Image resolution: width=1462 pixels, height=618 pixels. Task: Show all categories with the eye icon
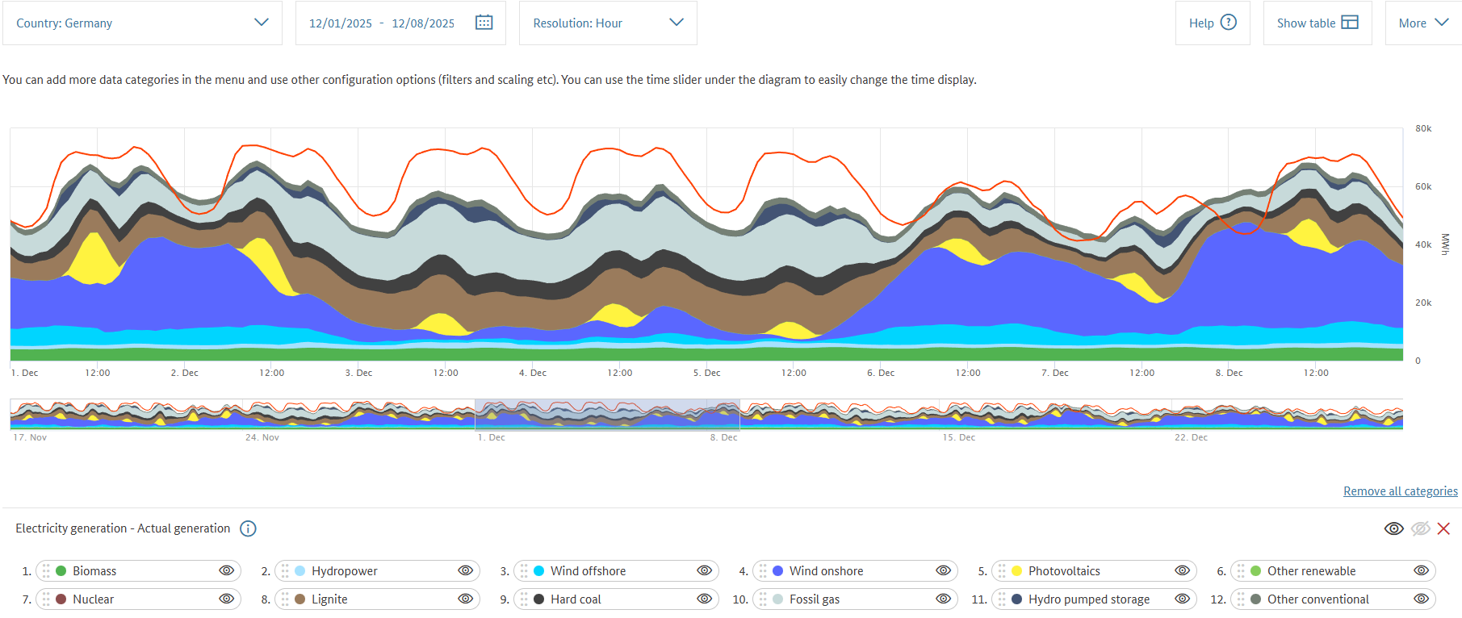1393,528
